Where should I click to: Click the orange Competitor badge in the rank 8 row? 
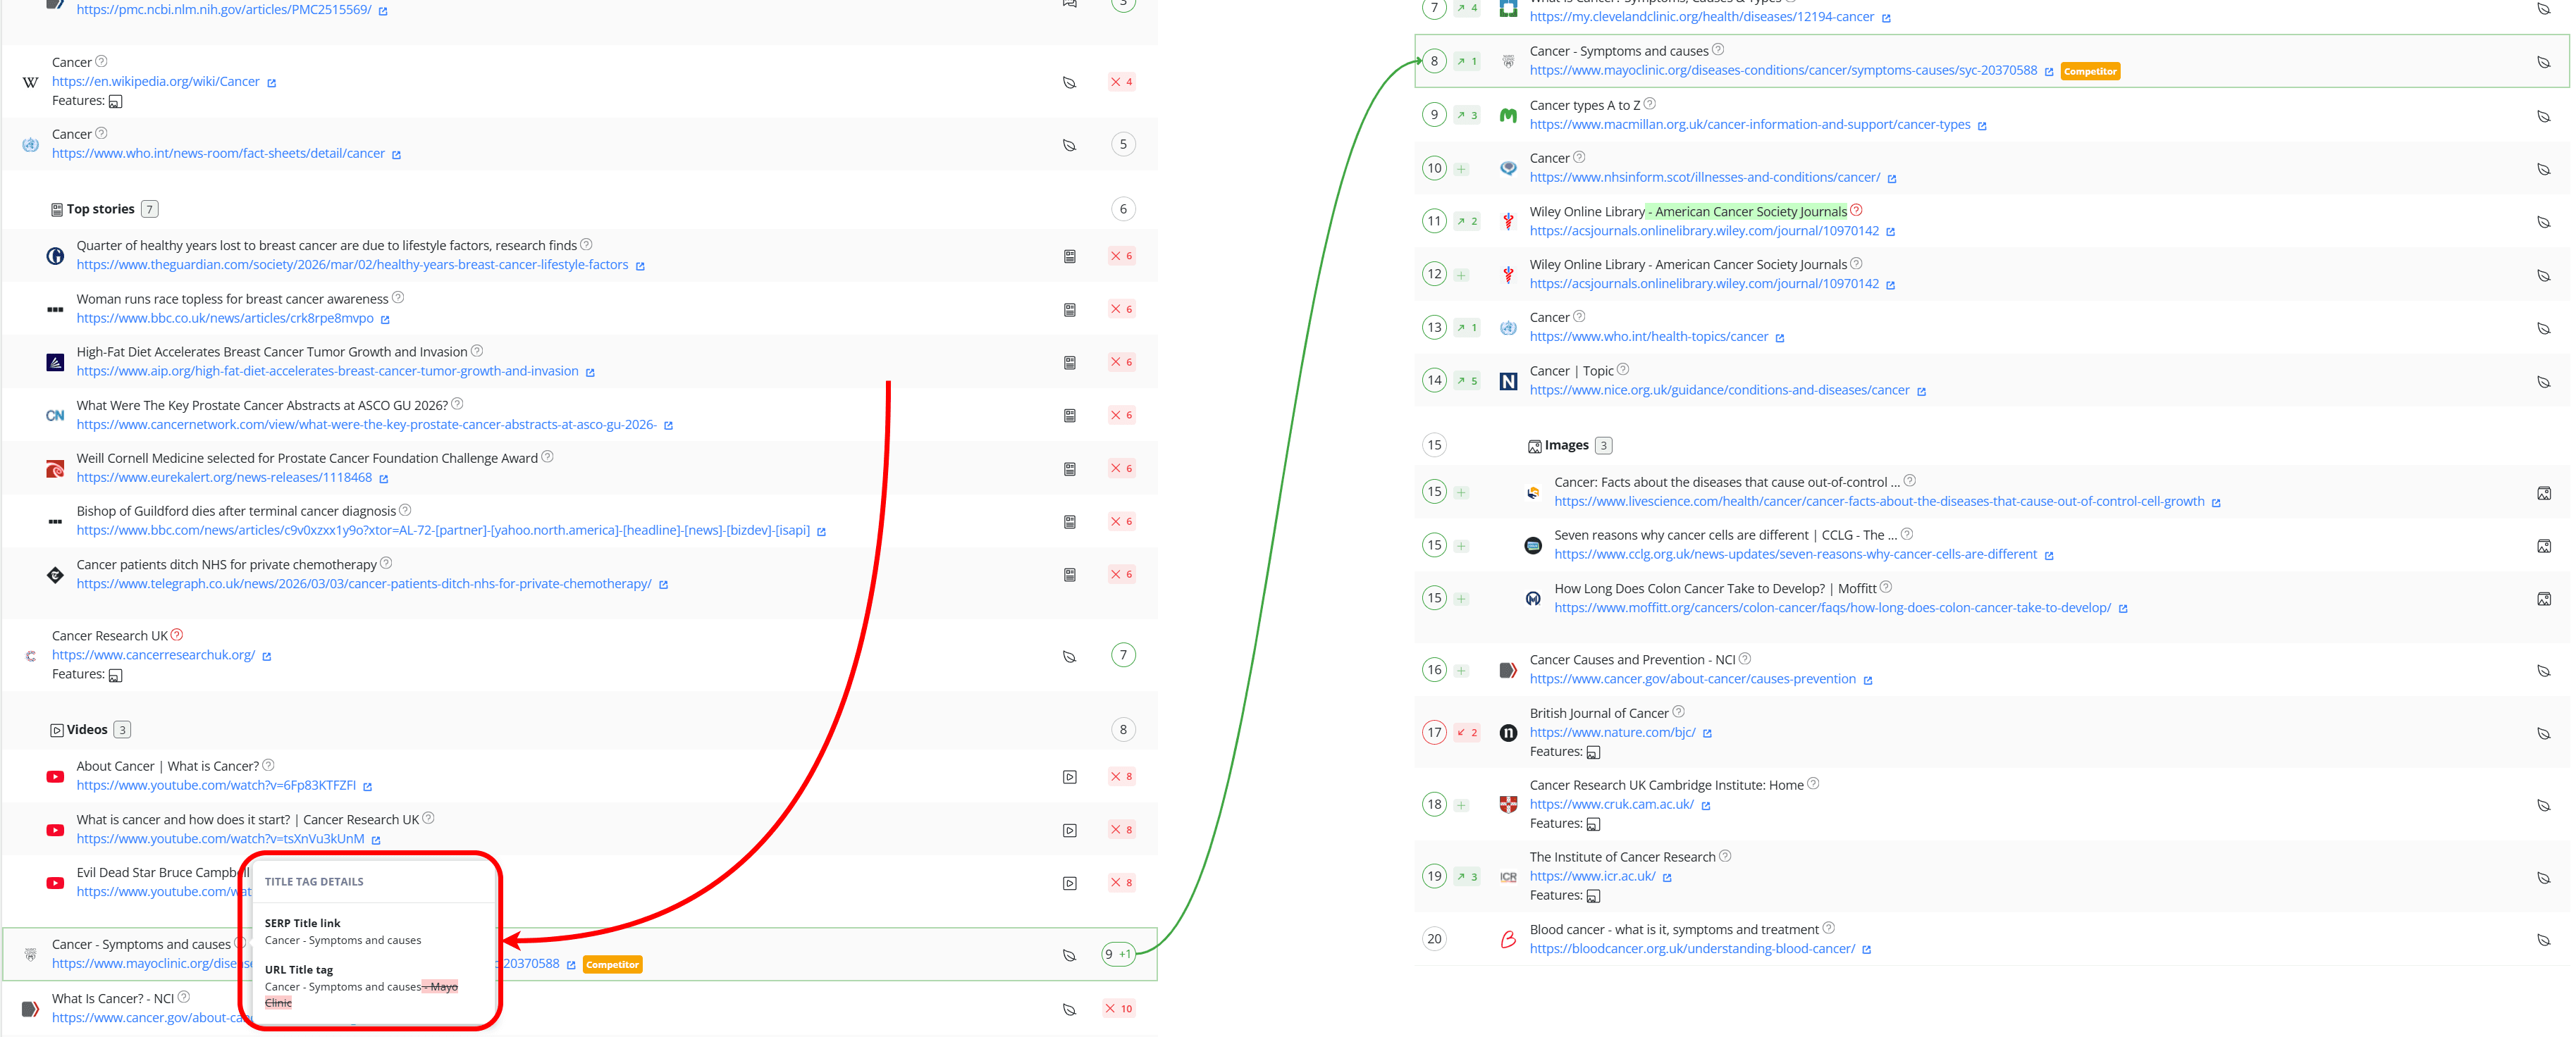click(2090, 72)
